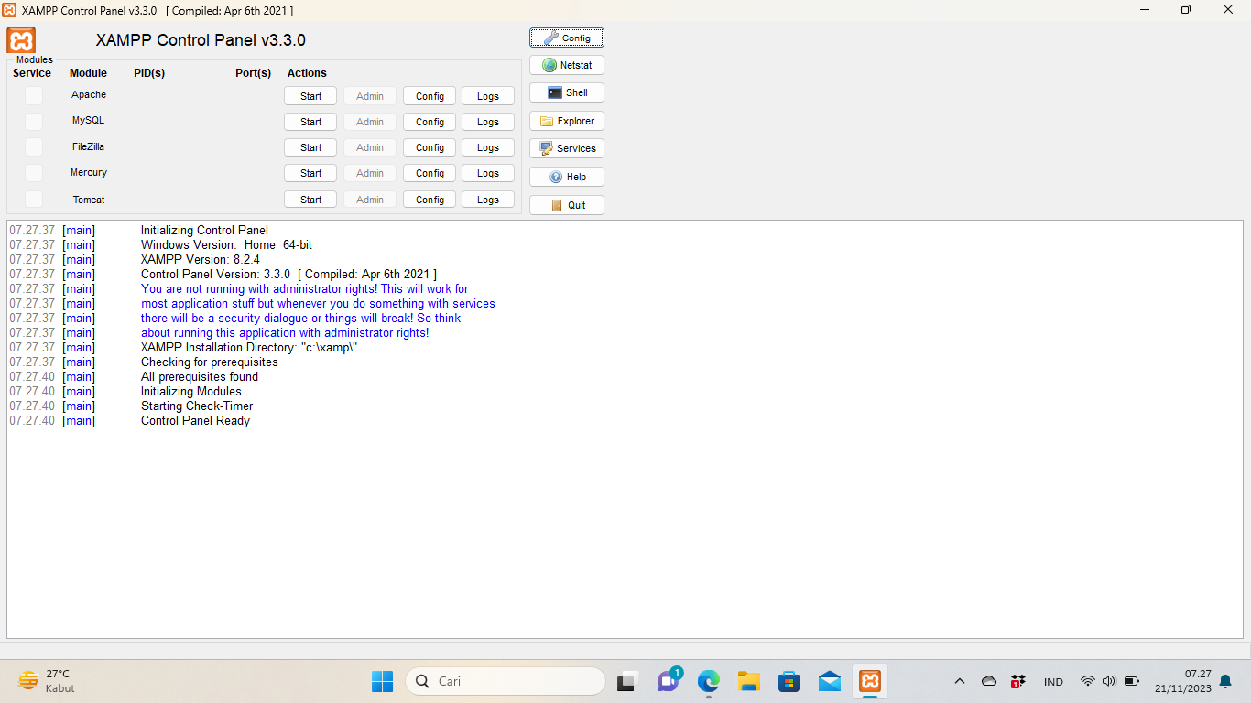Click the XAMPP icon on the taskbar
The image size is (1251, 703).
click(x=869, y=681)
